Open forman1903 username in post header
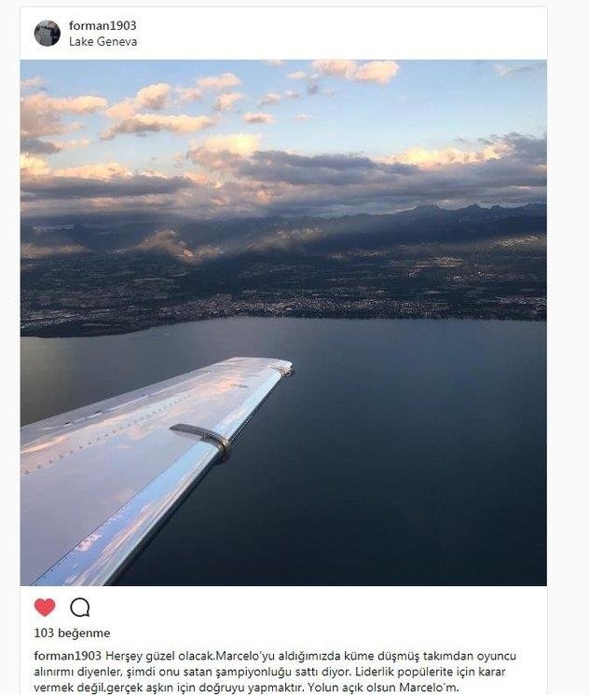The height and width of the screenshot is (695, 589). (103, 26)
